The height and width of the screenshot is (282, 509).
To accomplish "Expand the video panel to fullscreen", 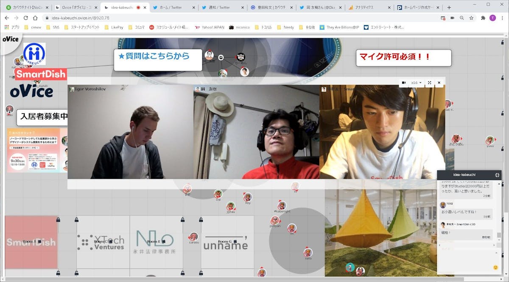I will point(429,83).
